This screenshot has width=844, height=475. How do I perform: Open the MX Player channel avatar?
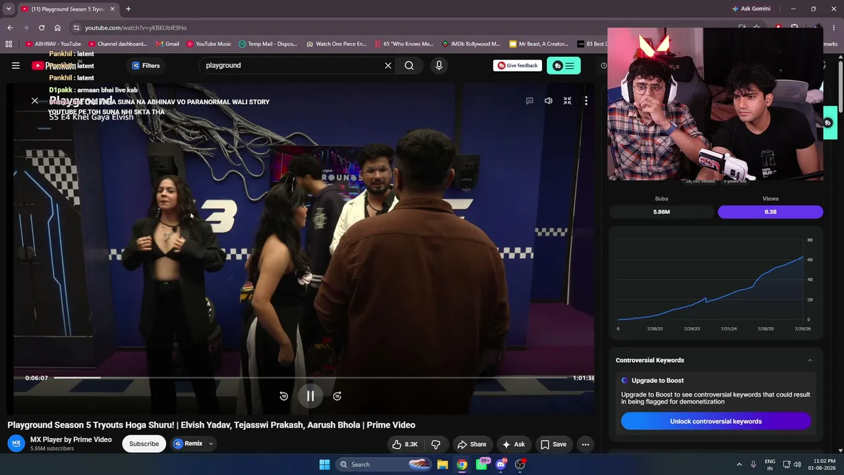[16, 443]
